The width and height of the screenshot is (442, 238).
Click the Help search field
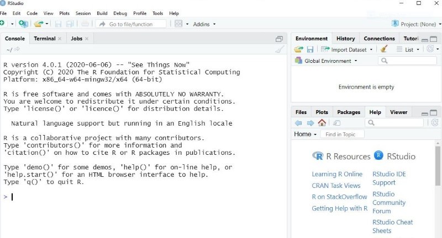[394, 123]
